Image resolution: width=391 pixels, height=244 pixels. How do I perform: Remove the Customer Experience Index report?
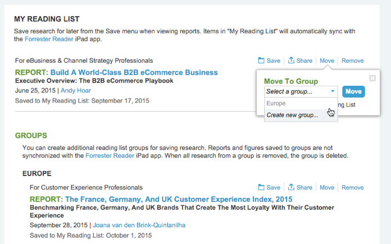click(352, 187)
